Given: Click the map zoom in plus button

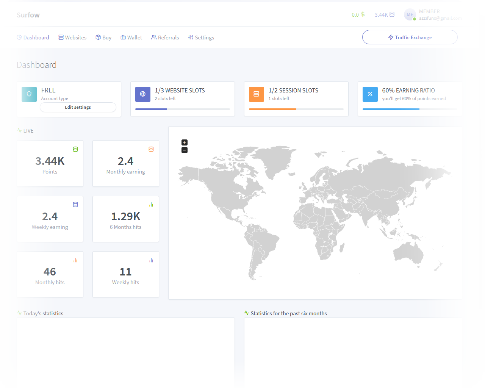Looking at the screenshot, I should (185, 142).
